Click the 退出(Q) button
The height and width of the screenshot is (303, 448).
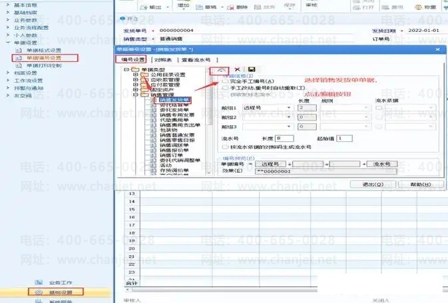[373, 184]
